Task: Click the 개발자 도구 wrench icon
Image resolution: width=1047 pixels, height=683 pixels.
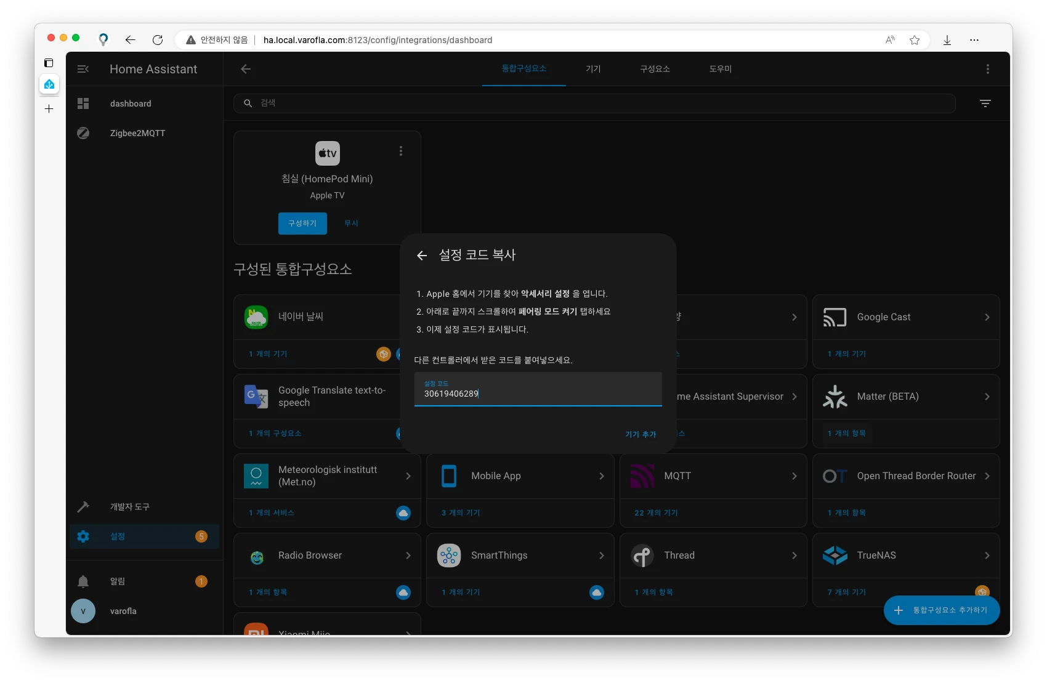Action: pos(83,506)
